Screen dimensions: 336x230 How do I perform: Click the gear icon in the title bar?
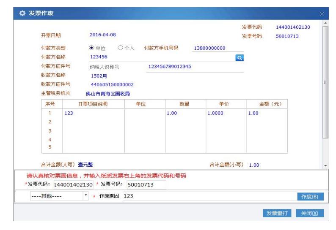click(22, 13)
